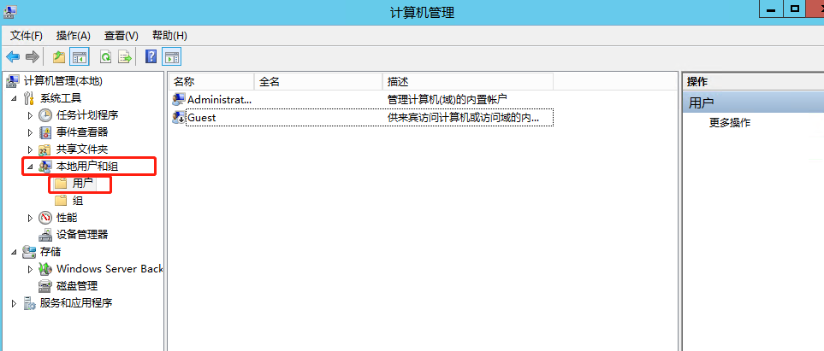This screenshot has width=824, height=351.
Task: Sort by the 全名 column header
Action: point(319,82)
